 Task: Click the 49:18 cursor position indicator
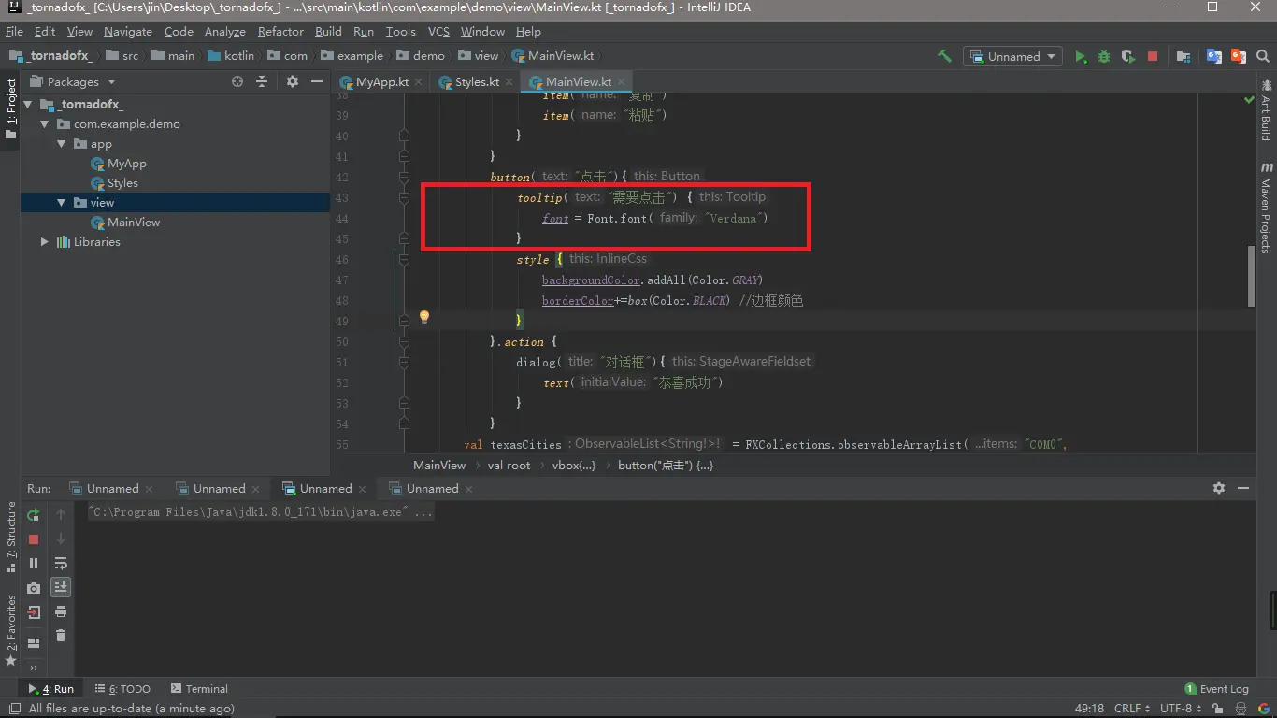[x=1089, y=709]
